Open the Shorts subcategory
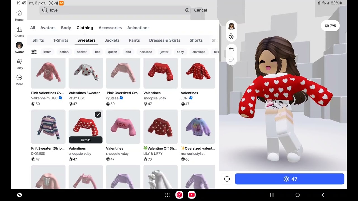The height and width of the screenshot is (201, 358). [x=196, y=40]
